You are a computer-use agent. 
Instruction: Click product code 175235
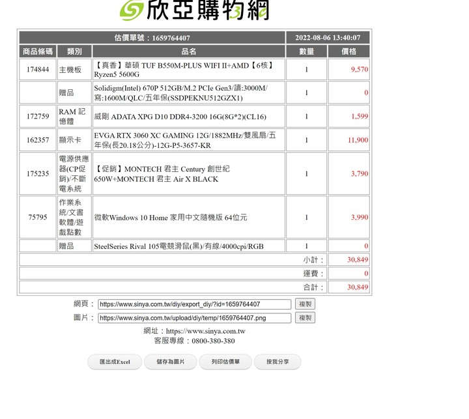38,173
